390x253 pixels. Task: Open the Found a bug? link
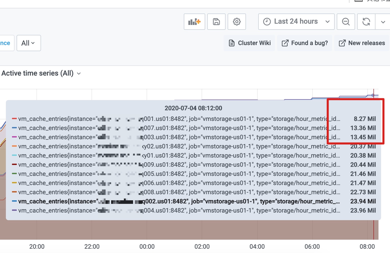click(x=305, y=43)
